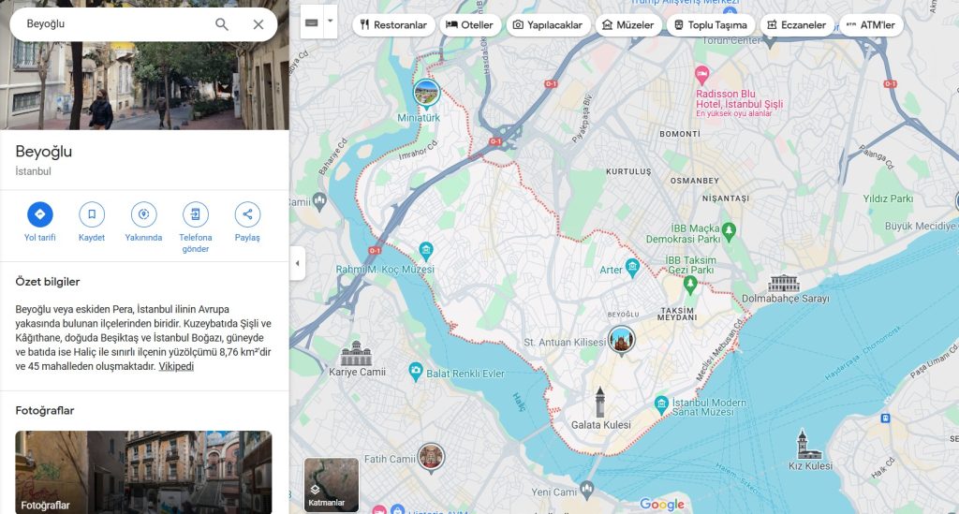This screenshot has width=959, height=514.
Task: Click the Beyoğlu place title
Action: (x=43, y=152)
